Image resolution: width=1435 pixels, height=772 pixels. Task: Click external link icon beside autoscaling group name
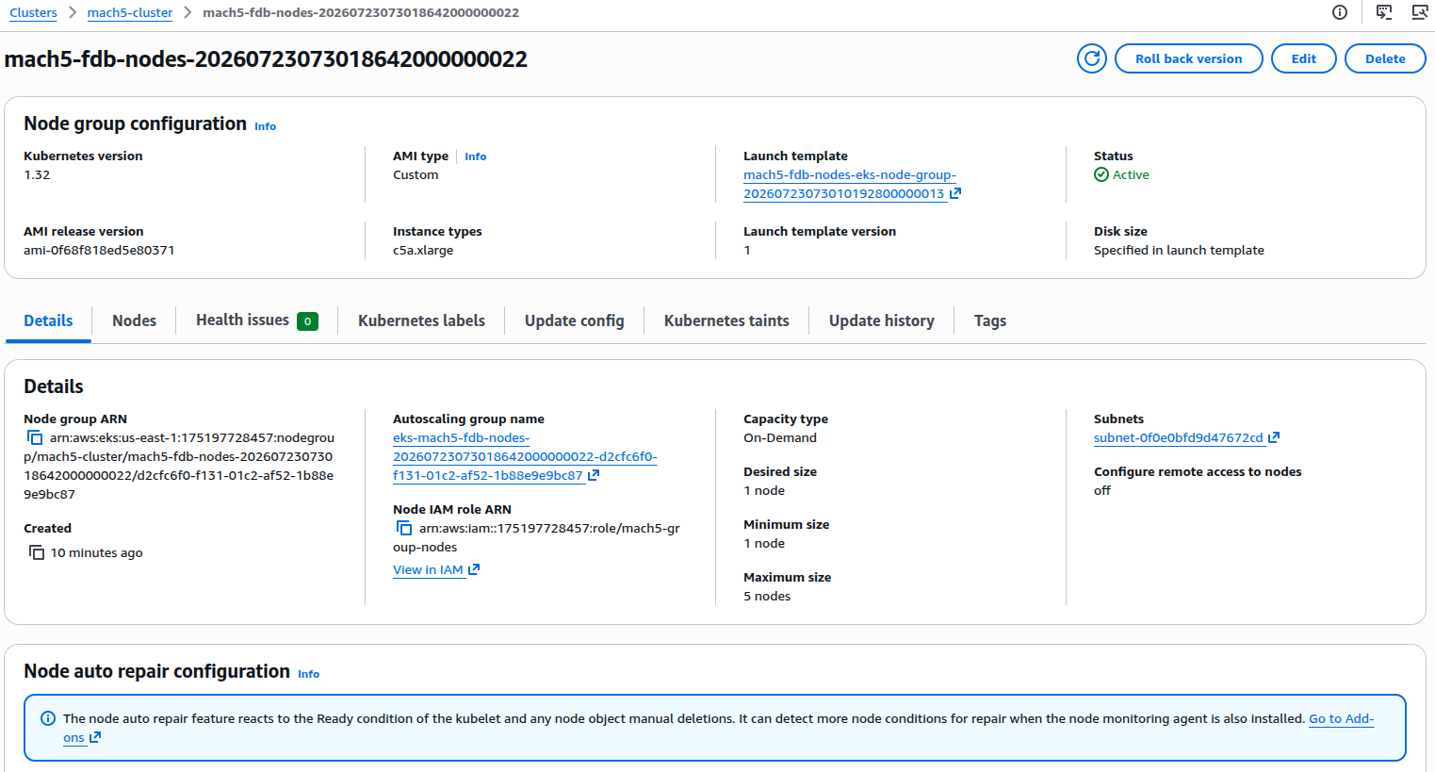click(x=594, y=475)
